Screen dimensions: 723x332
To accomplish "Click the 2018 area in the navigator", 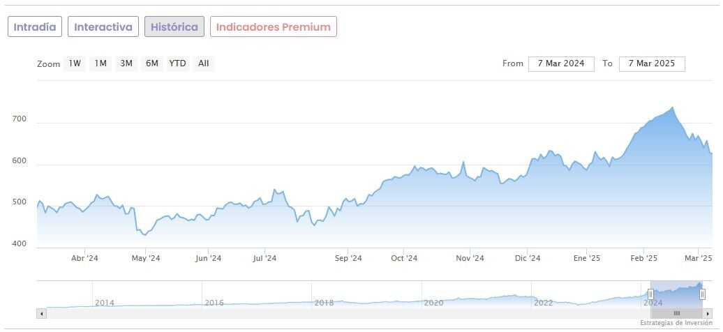I will (x=325, y=303).
